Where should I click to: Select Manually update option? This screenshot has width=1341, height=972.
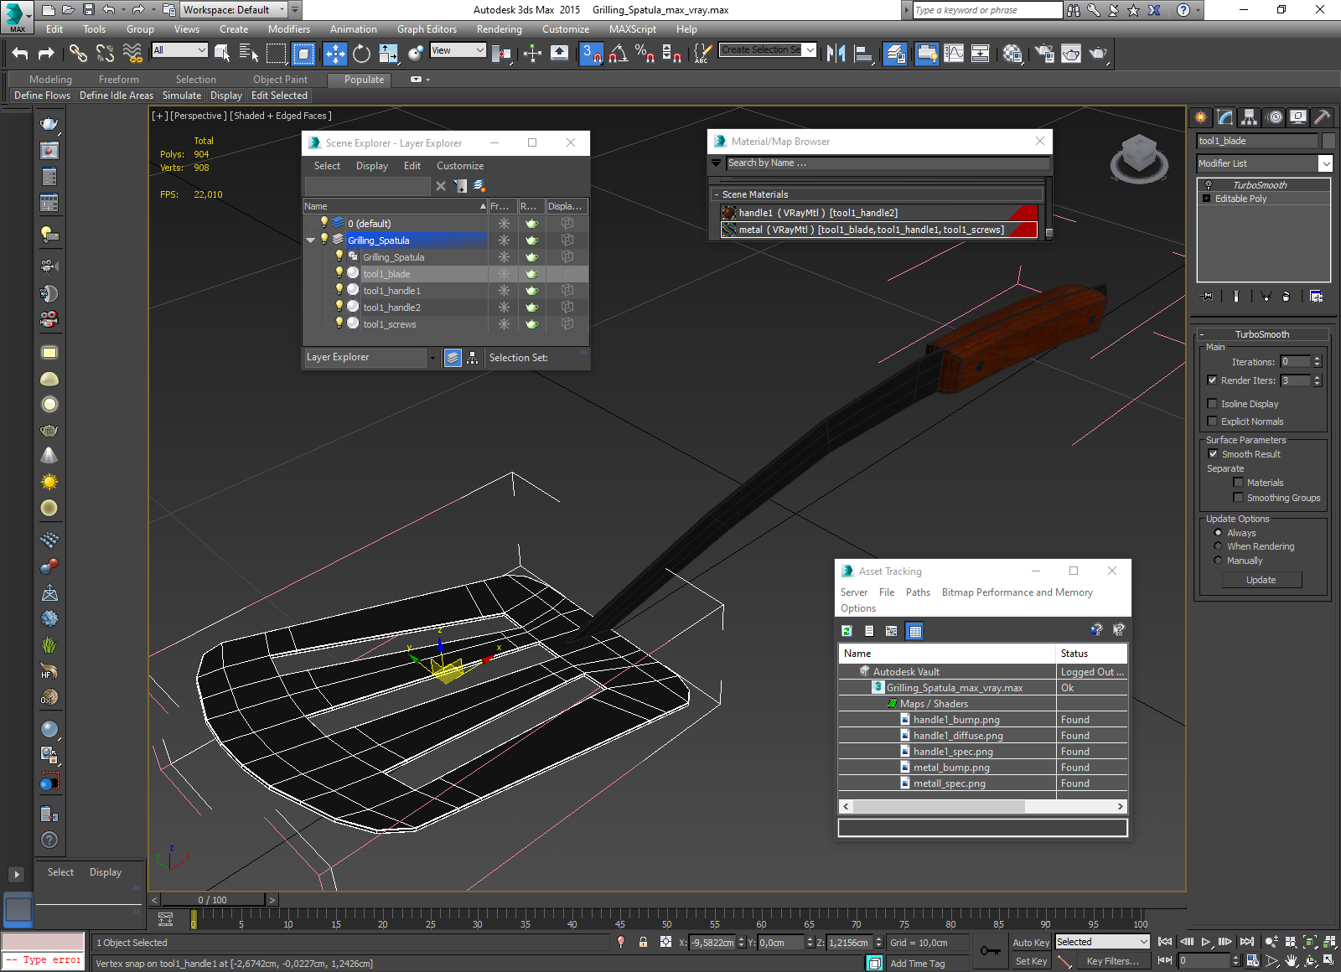[x=1218, y=561]
